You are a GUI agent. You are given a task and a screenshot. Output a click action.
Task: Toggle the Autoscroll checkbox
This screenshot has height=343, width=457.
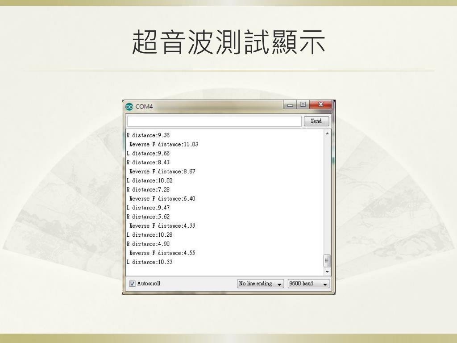click(x=132, y=284)
